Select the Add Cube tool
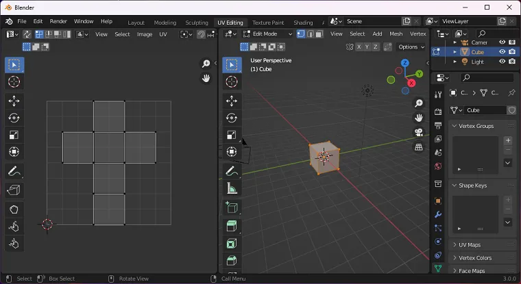 [x=232, y=207]
